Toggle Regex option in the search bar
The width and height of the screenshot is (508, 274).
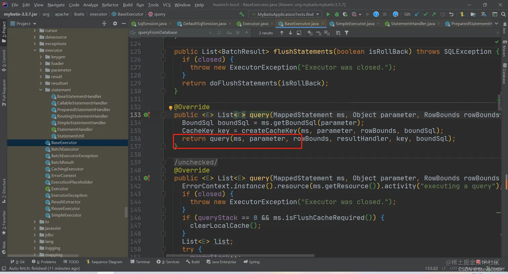(247, 33)
